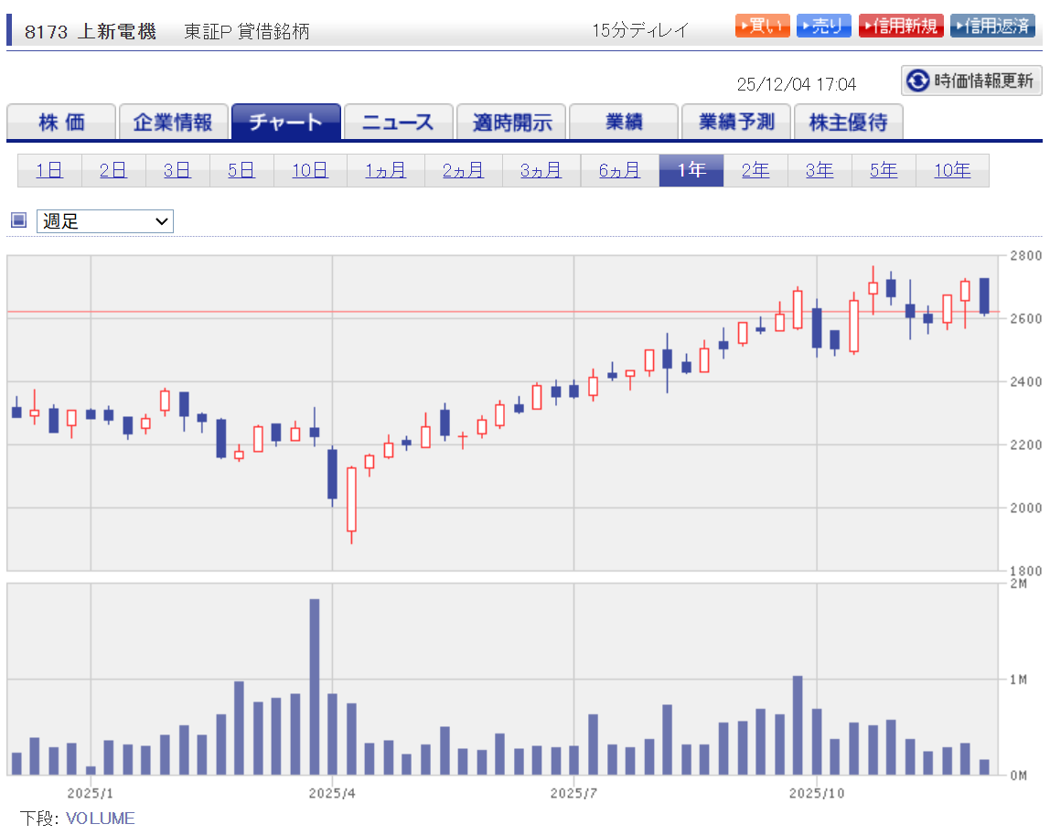Viewport: 1050px width, 835px height.
Task: Select the 1日 chart period
Action: click(49, 170)
